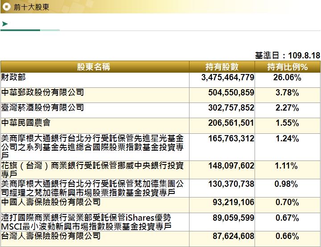
Task: Click share count 3,475,464,779
Action: coord(228,78)
